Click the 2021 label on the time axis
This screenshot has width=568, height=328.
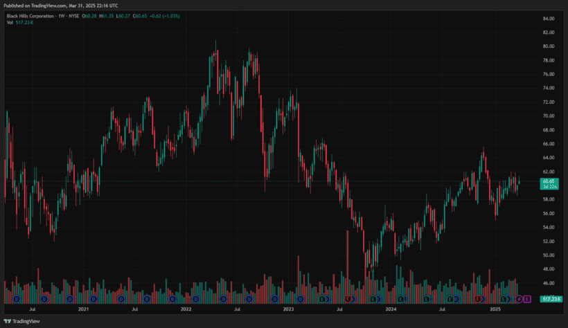tap(84, 311)
